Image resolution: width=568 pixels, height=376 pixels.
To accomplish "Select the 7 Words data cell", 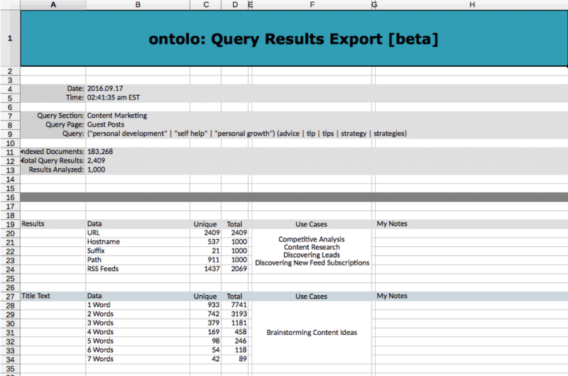I will pos(138,359).
